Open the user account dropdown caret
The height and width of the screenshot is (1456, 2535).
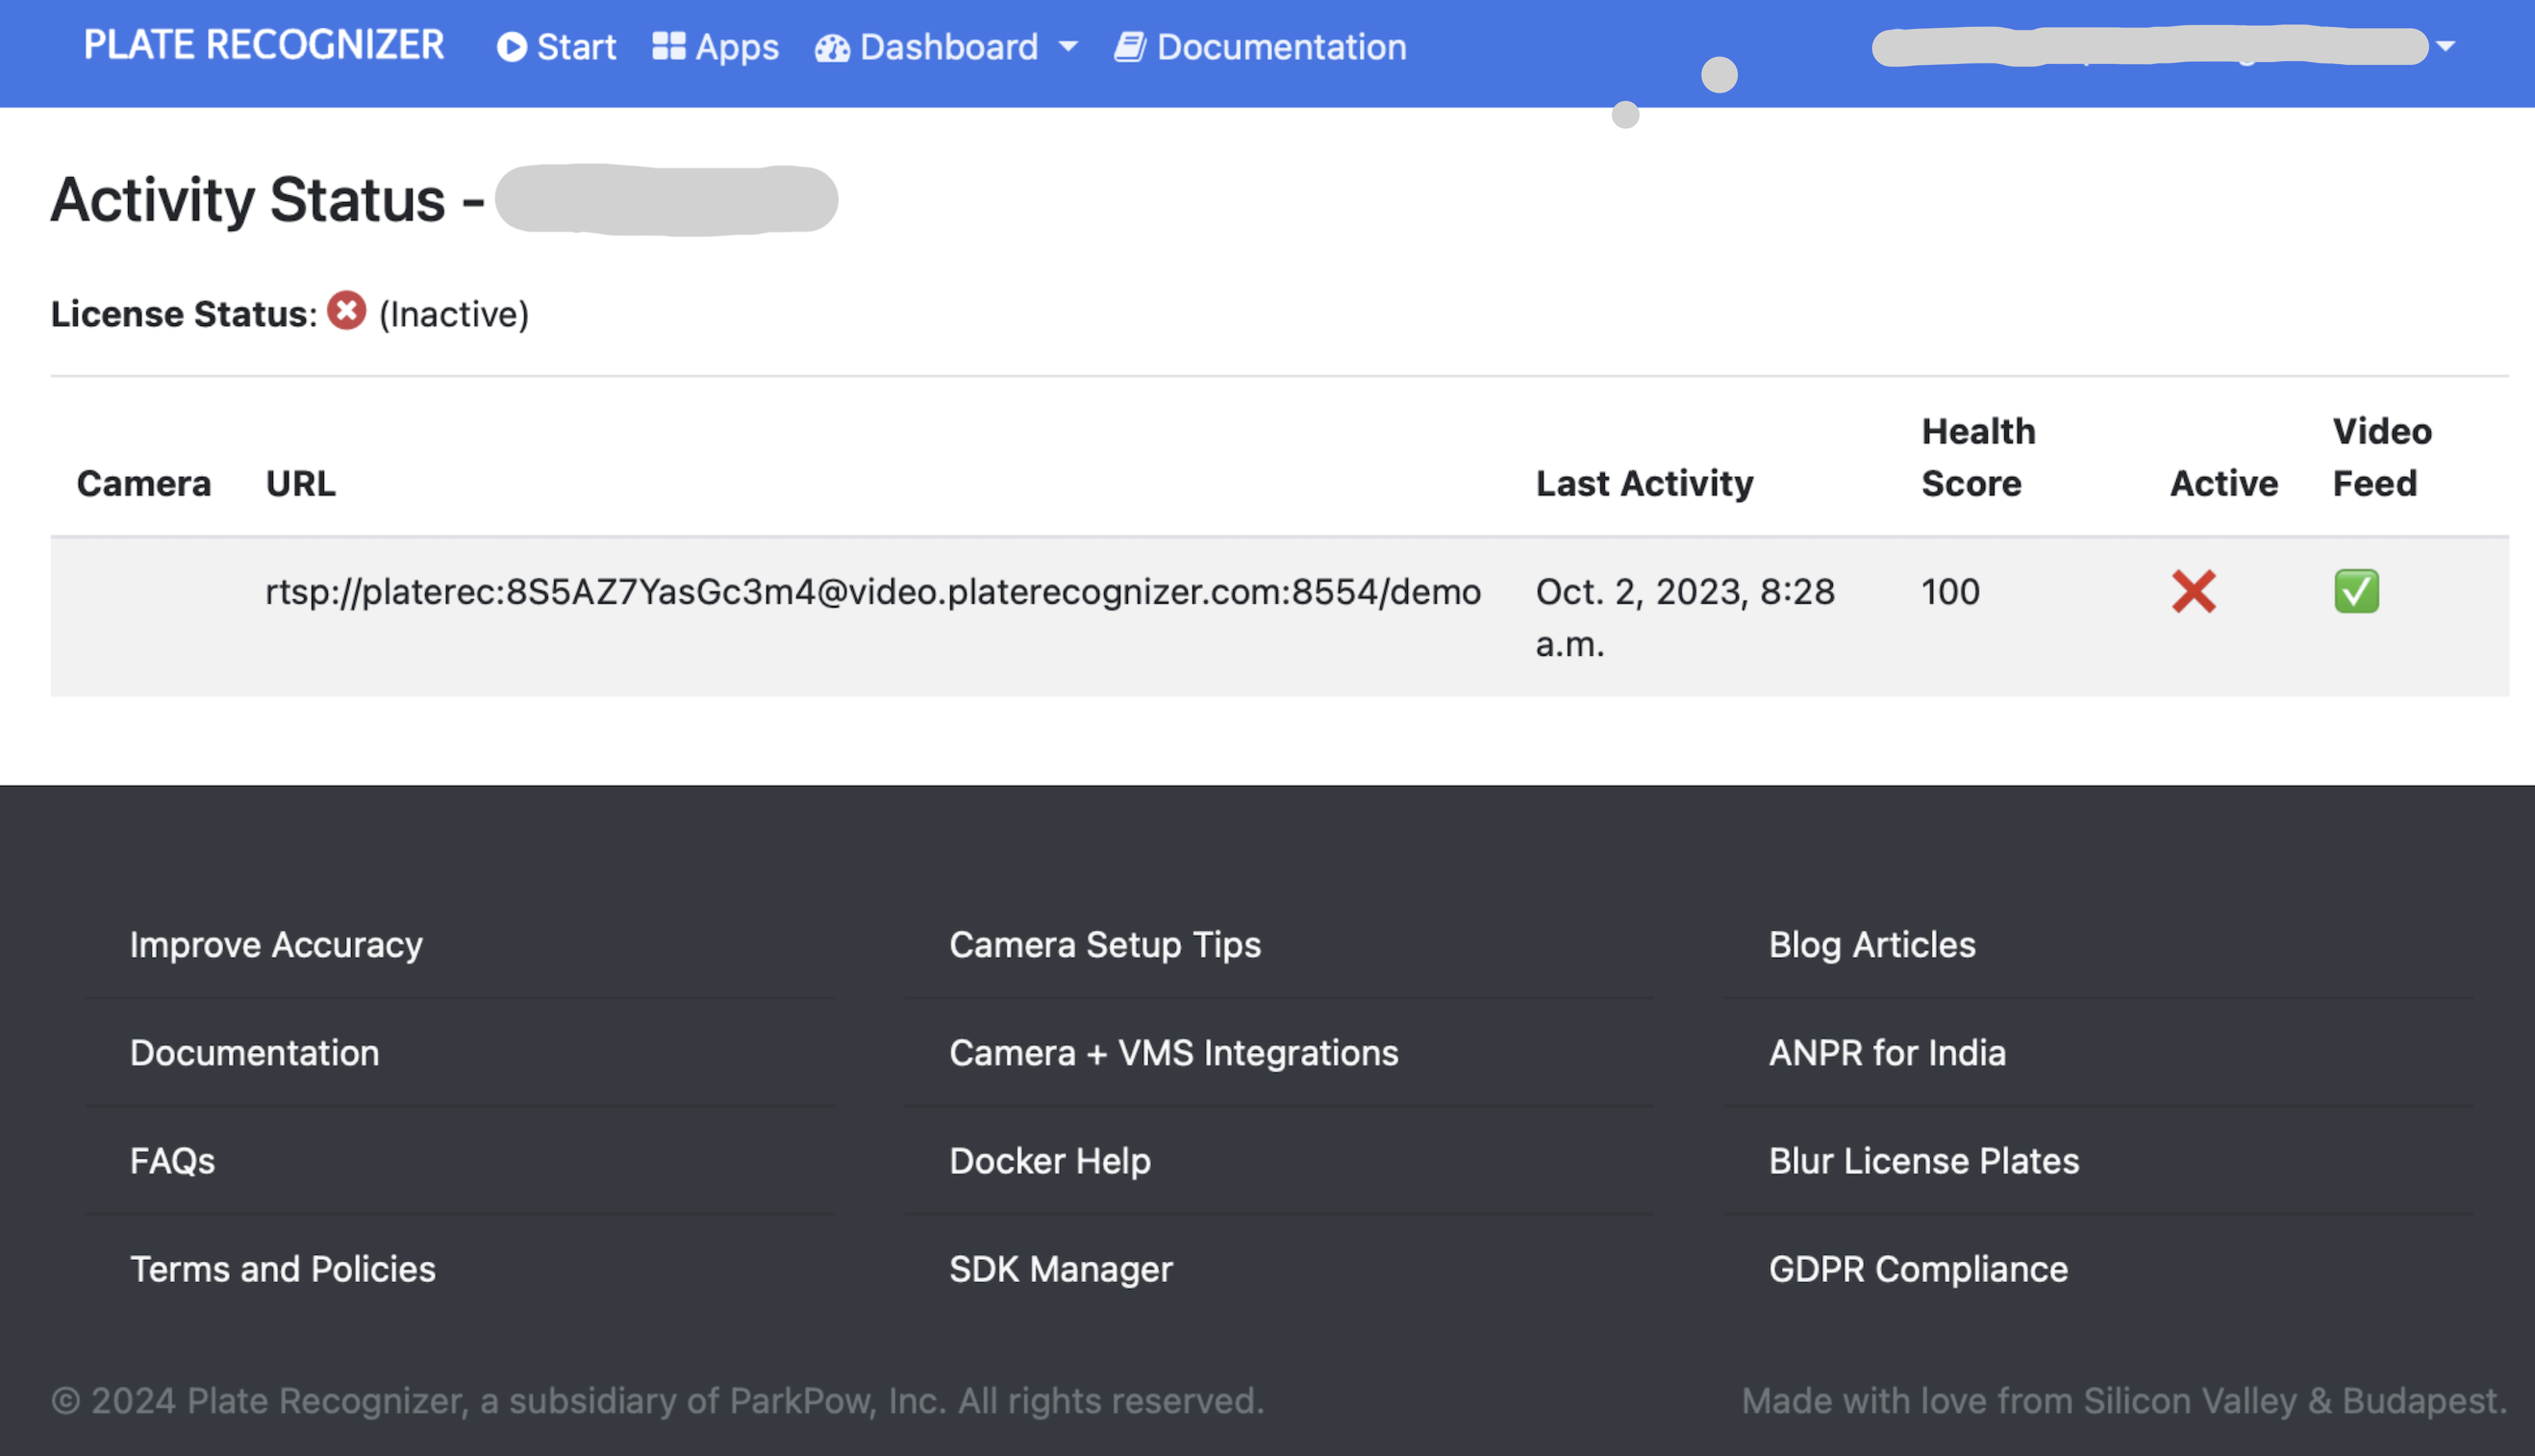tap(2445, 46)
